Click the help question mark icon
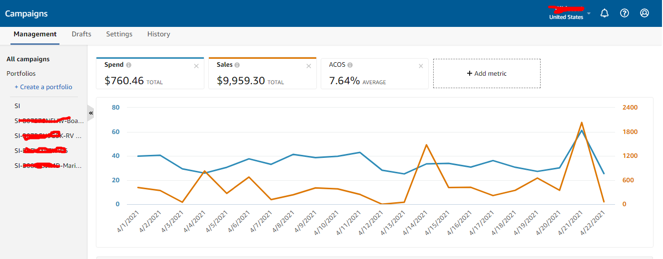The height and width of the screenshot is (259, 663). (x=625, y=13)
